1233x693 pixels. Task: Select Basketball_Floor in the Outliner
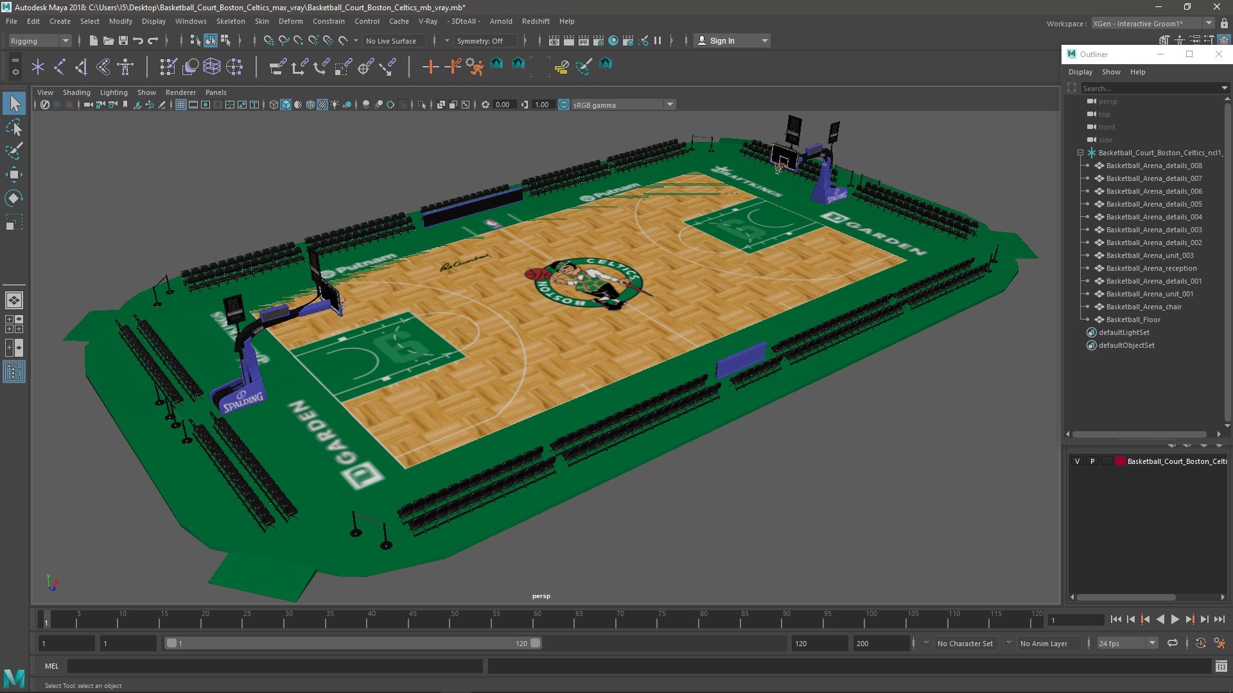click(x=1133, y=320)
